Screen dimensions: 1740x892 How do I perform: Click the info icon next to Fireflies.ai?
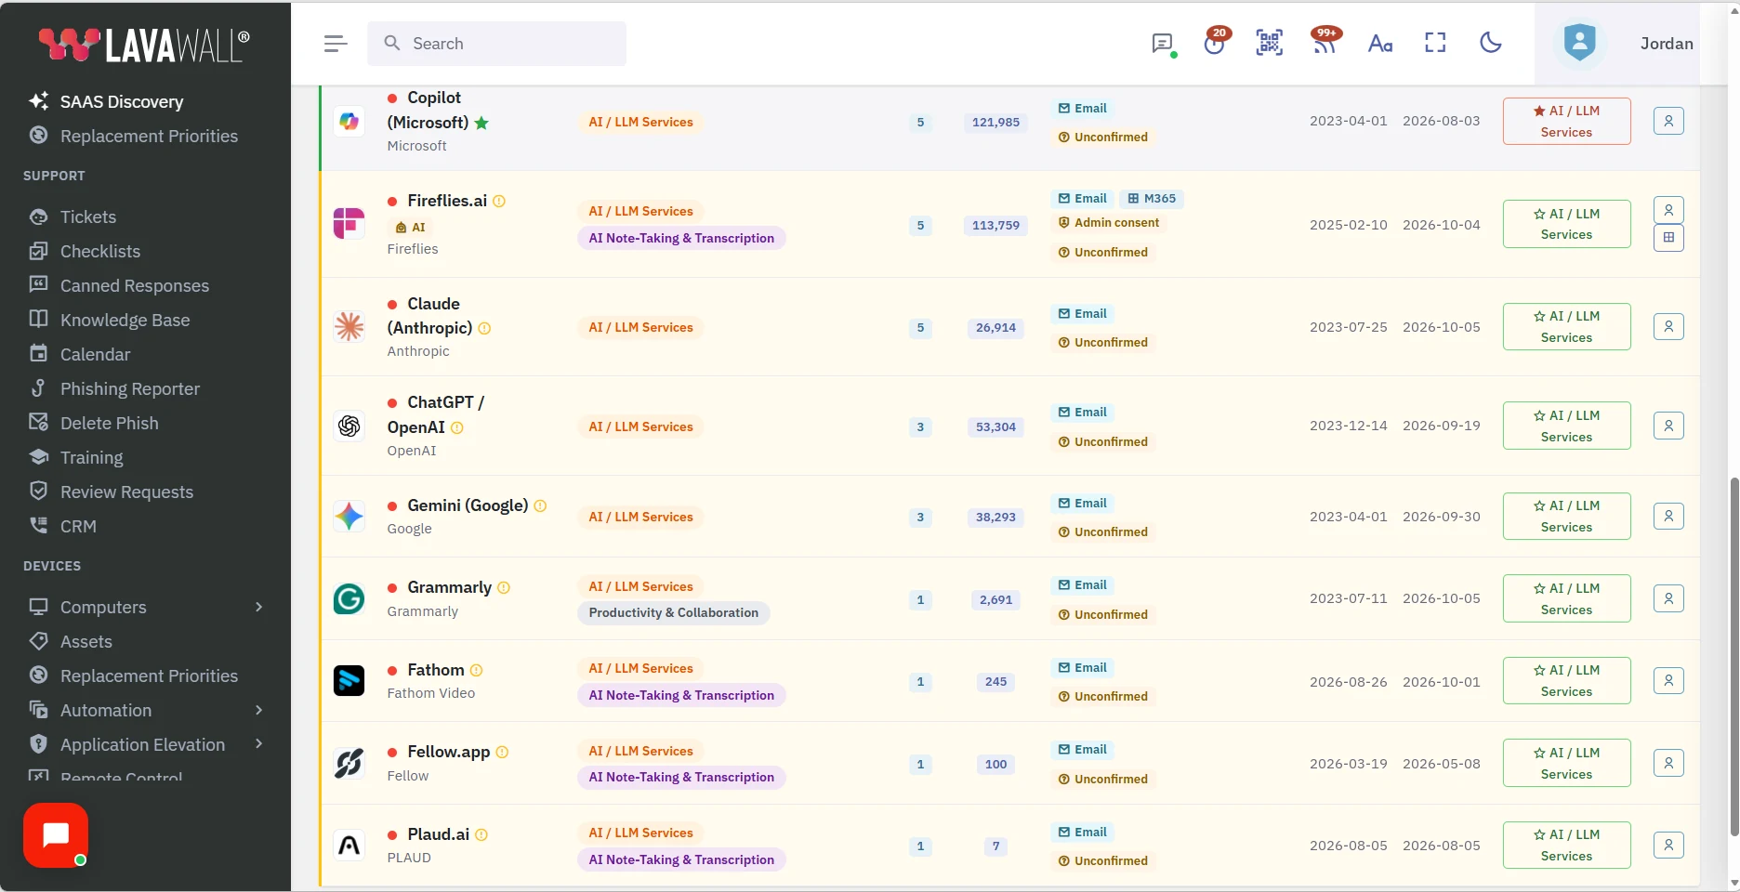click(499, 202)
